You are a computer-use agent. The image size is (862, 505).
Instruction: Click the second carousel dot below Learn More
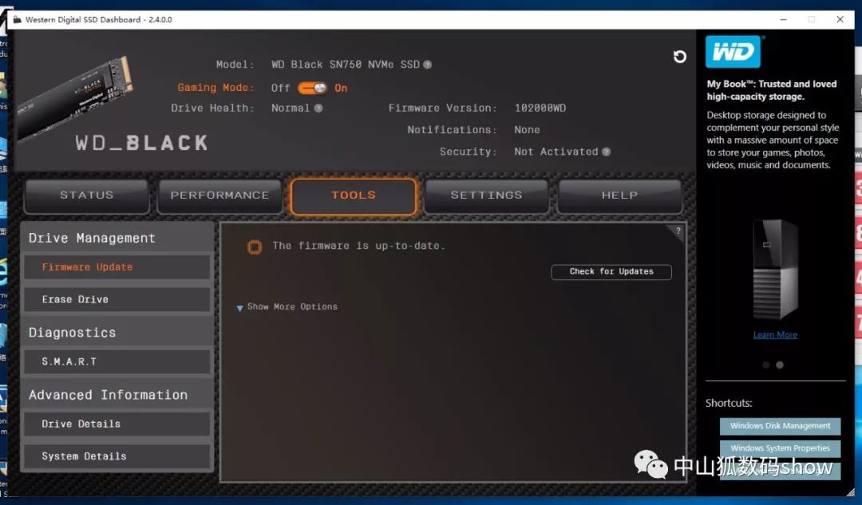pyautogui.click(x=779, y=365)
